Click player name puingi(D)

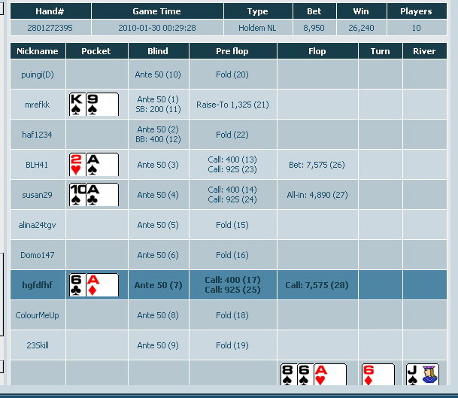(x=38, y=74)
